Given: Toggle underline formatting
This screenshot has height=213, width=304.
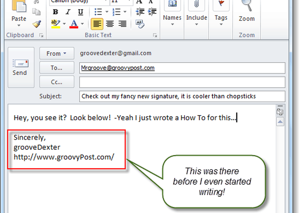Looking at the screenshot, I should pyautogui.click(x=81, y=12).
